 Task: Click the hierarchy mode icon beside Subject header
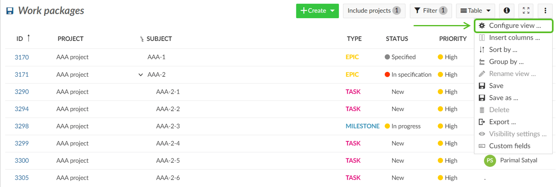click(142, 39)
